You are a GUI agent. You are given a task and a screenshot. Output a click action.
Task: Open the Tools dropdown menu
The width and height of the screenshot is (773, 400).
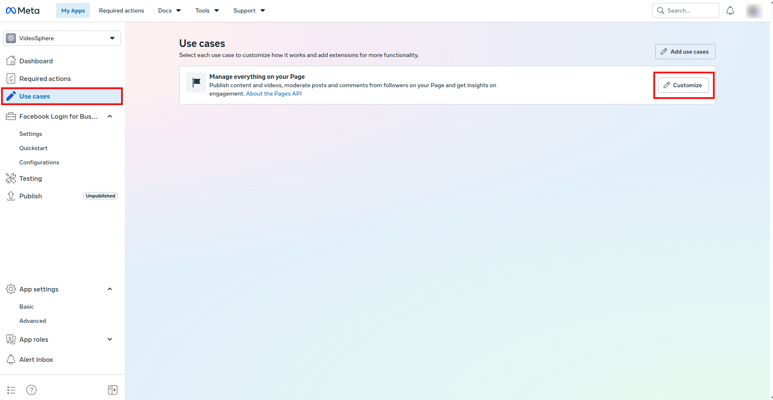coord(207,10)
